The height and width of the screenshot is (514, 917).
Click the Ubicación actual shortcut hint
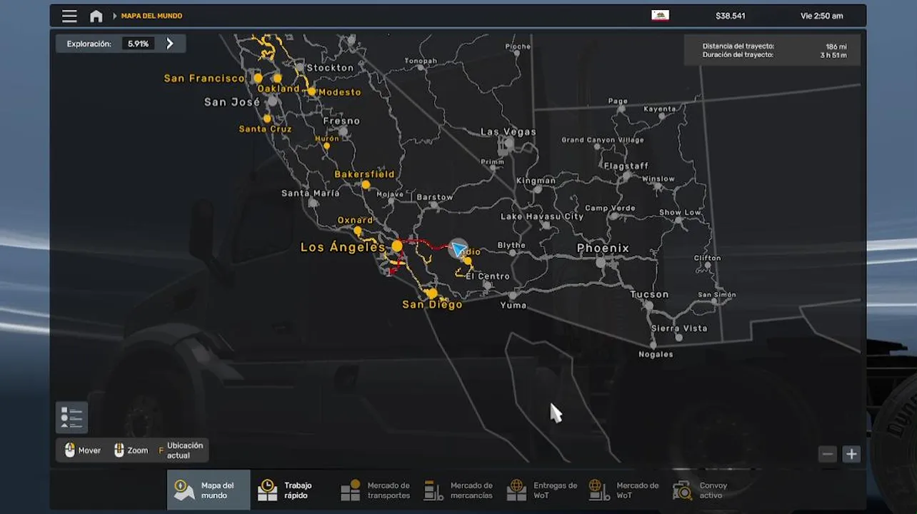[181, 450]
